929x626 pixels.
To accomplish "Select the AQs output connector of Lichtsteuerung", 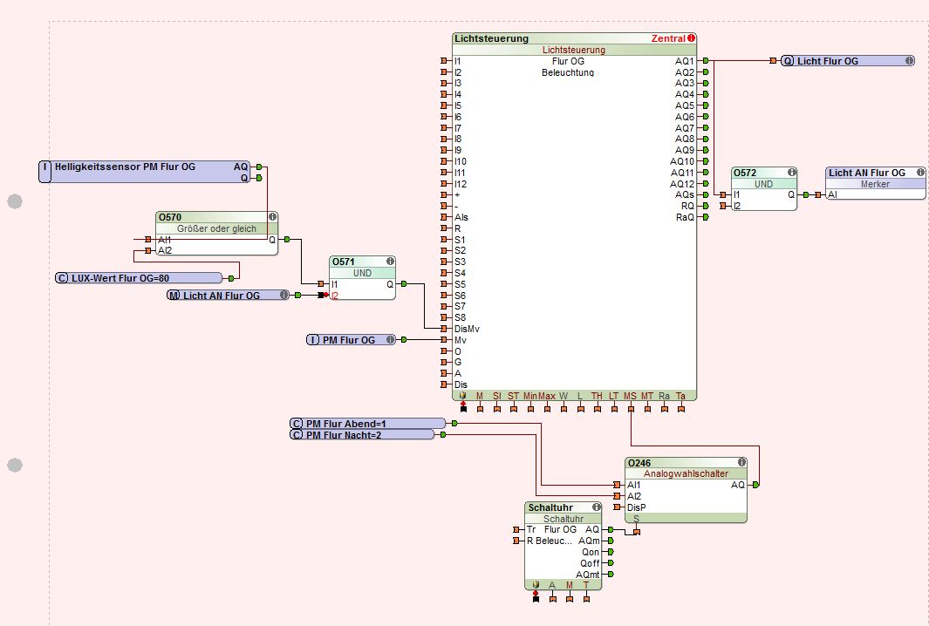I will (x=706, y=194).
